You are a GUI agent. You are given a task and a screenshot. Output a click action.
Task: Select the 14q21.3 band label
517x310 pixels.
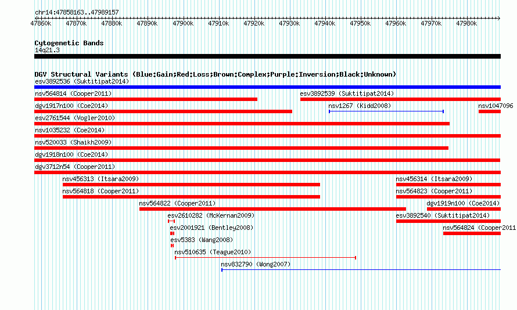click(x=47, y=51)
